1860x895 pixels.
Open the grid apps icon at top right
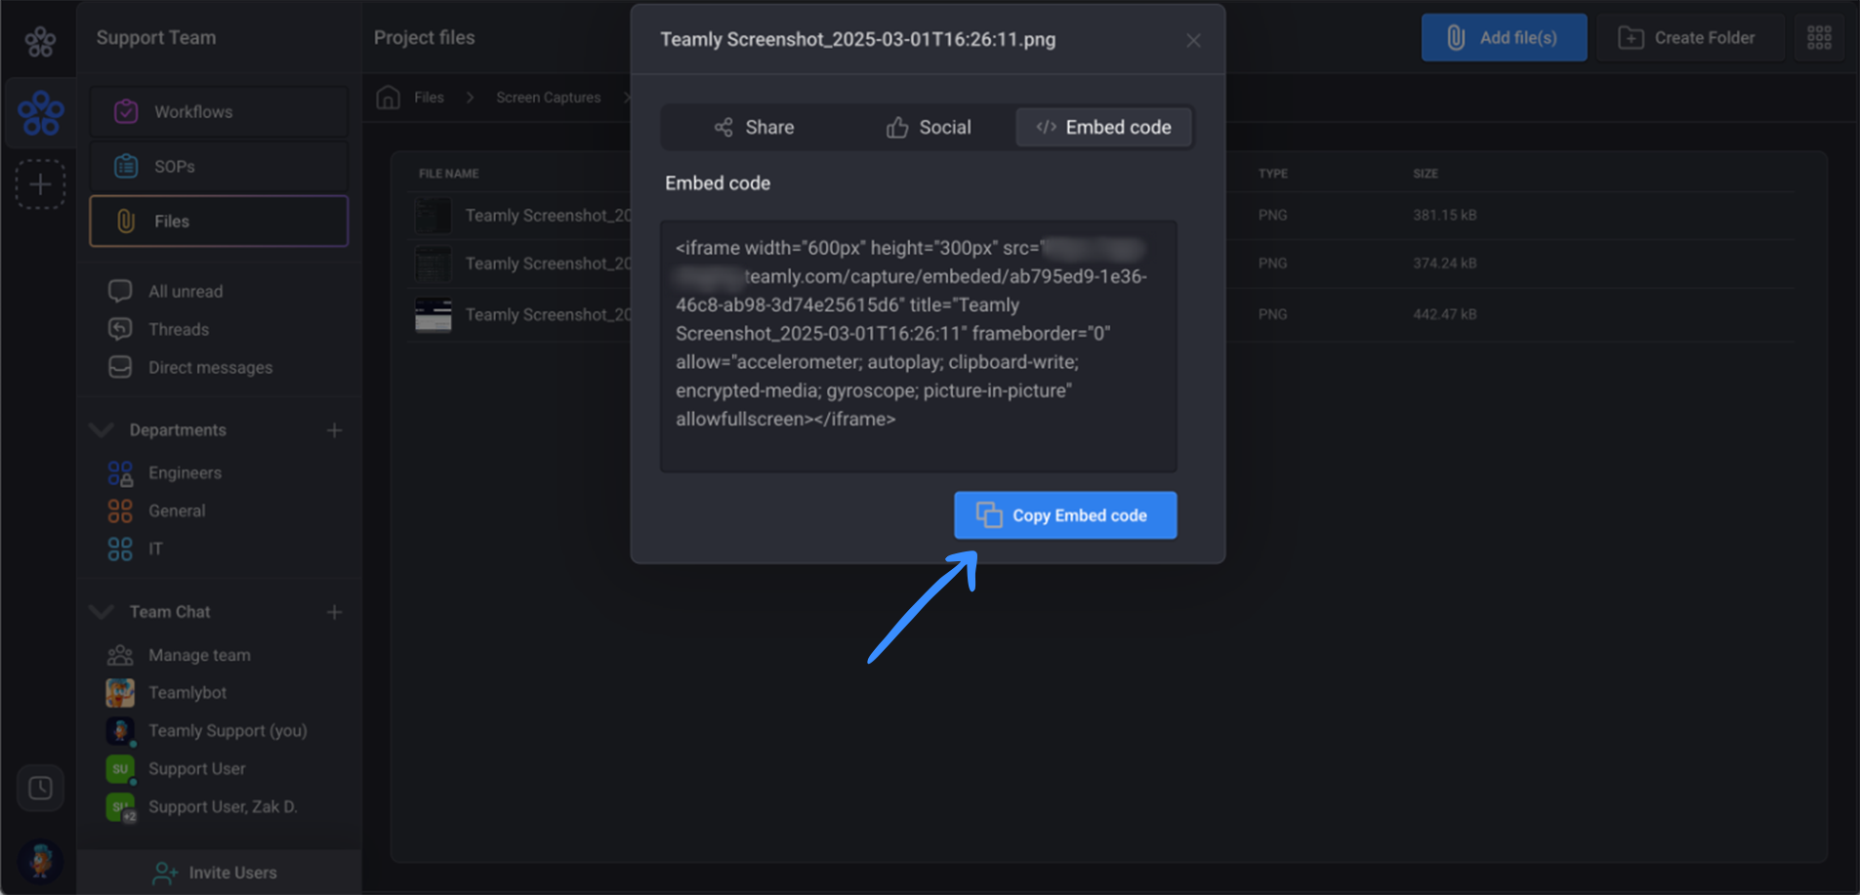pos(1819,38)
